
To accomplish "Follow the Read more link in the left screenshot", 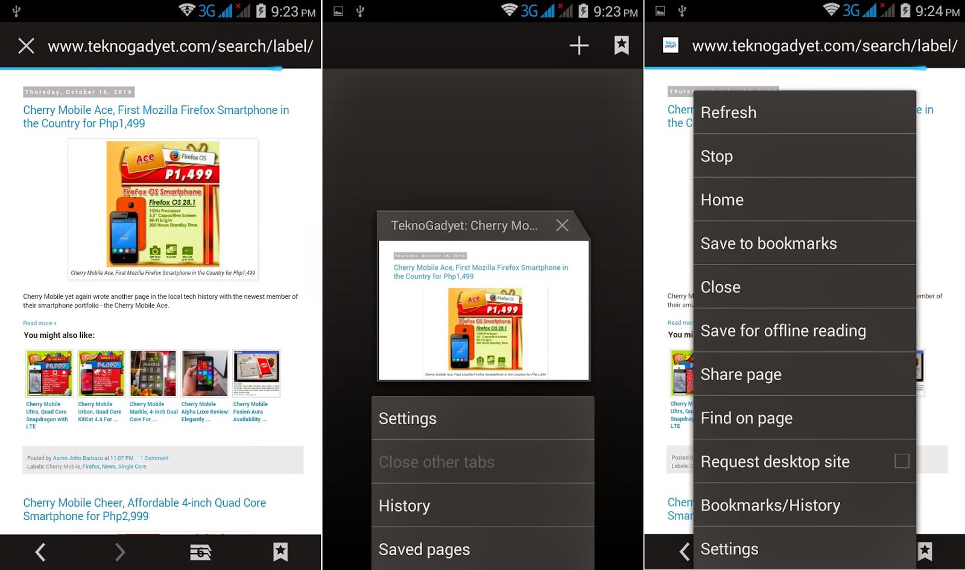I will click(x=40, y=323).
